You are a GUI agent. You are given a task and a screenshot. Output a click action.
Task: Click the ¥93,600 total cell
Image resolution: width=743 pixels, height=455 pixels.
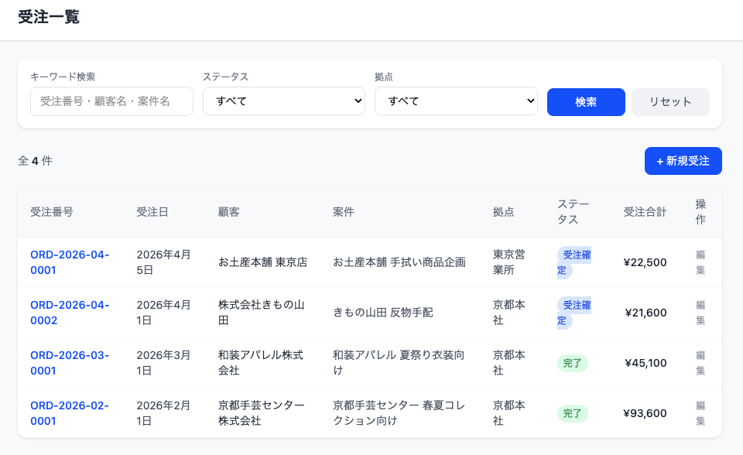645,413
